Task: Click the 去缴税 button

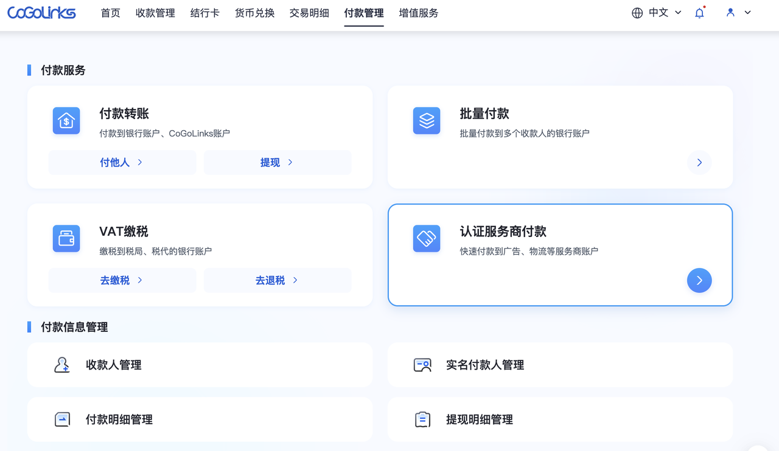Action: pyautogui.click(x=122, y=280)
